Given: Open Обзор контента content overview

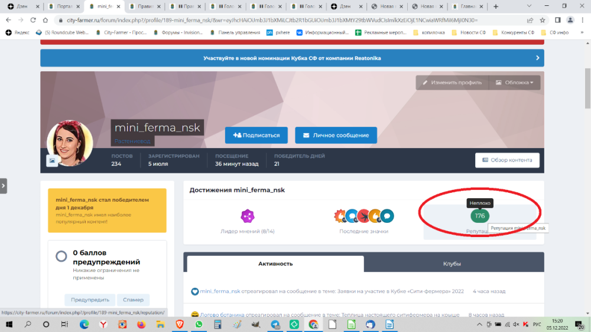Looking at the screenshot, I should tap(507, 160).
